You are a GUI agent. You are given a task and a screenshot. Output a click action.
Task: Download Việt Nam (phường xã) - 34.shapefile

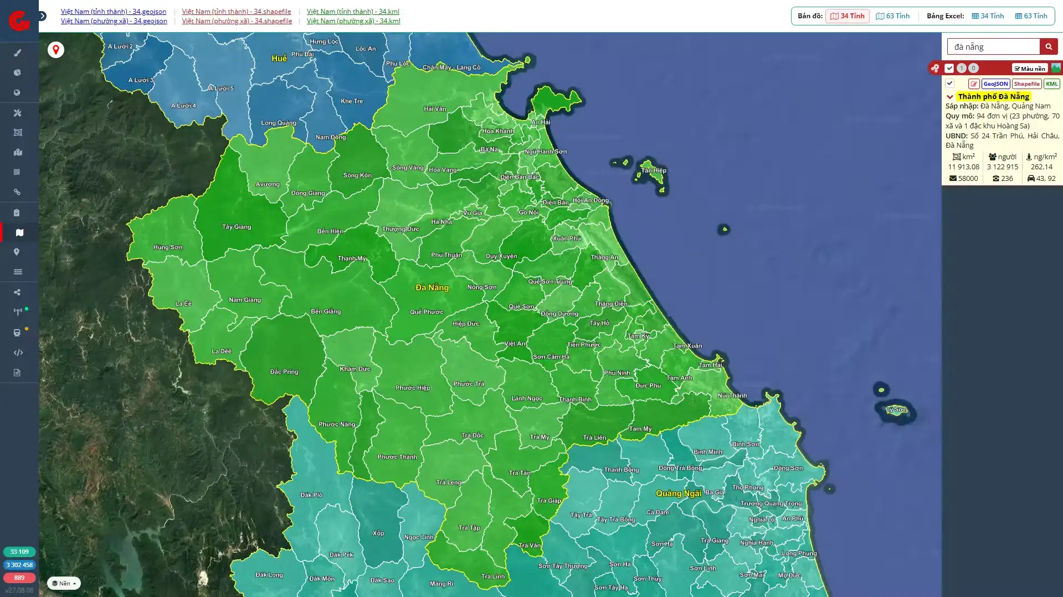(237, 21)
